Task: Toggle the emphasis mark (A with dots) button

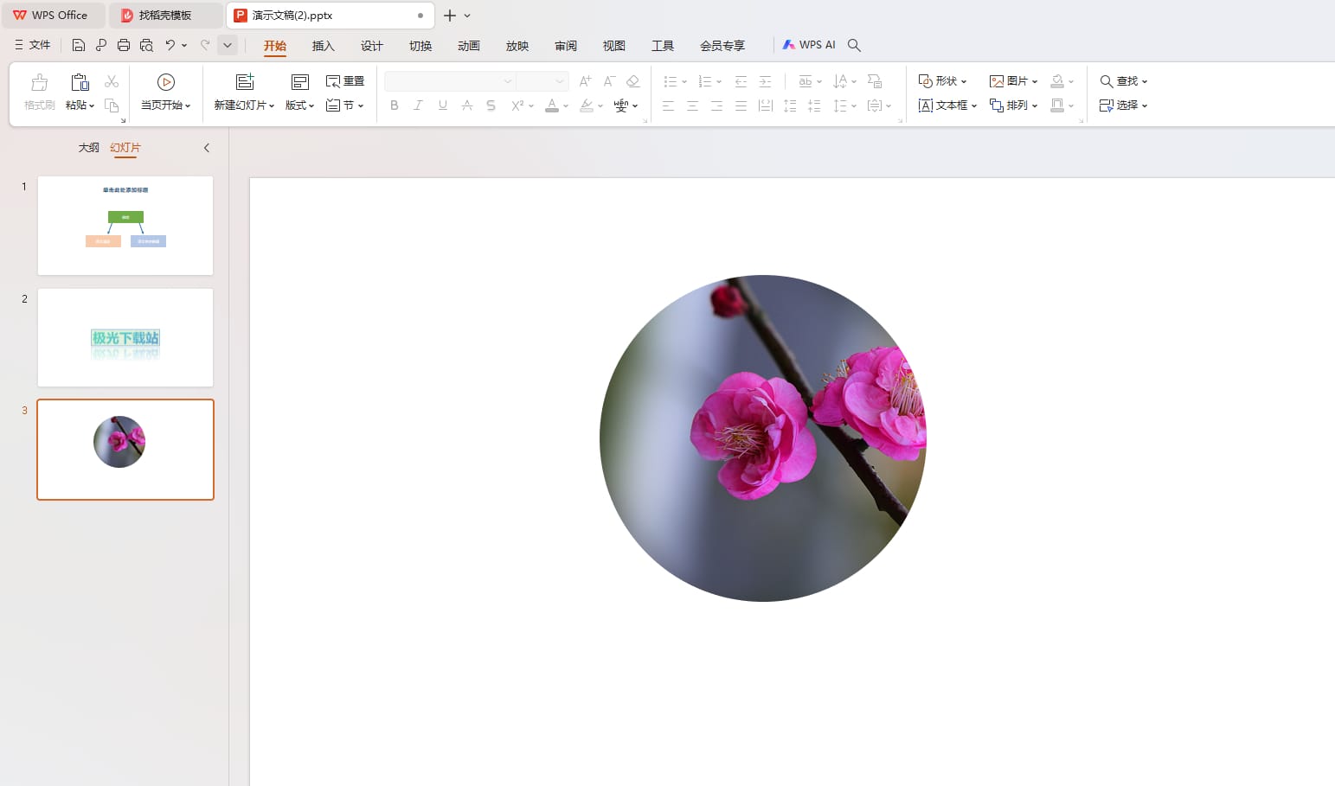Action: tap(467, 105)
